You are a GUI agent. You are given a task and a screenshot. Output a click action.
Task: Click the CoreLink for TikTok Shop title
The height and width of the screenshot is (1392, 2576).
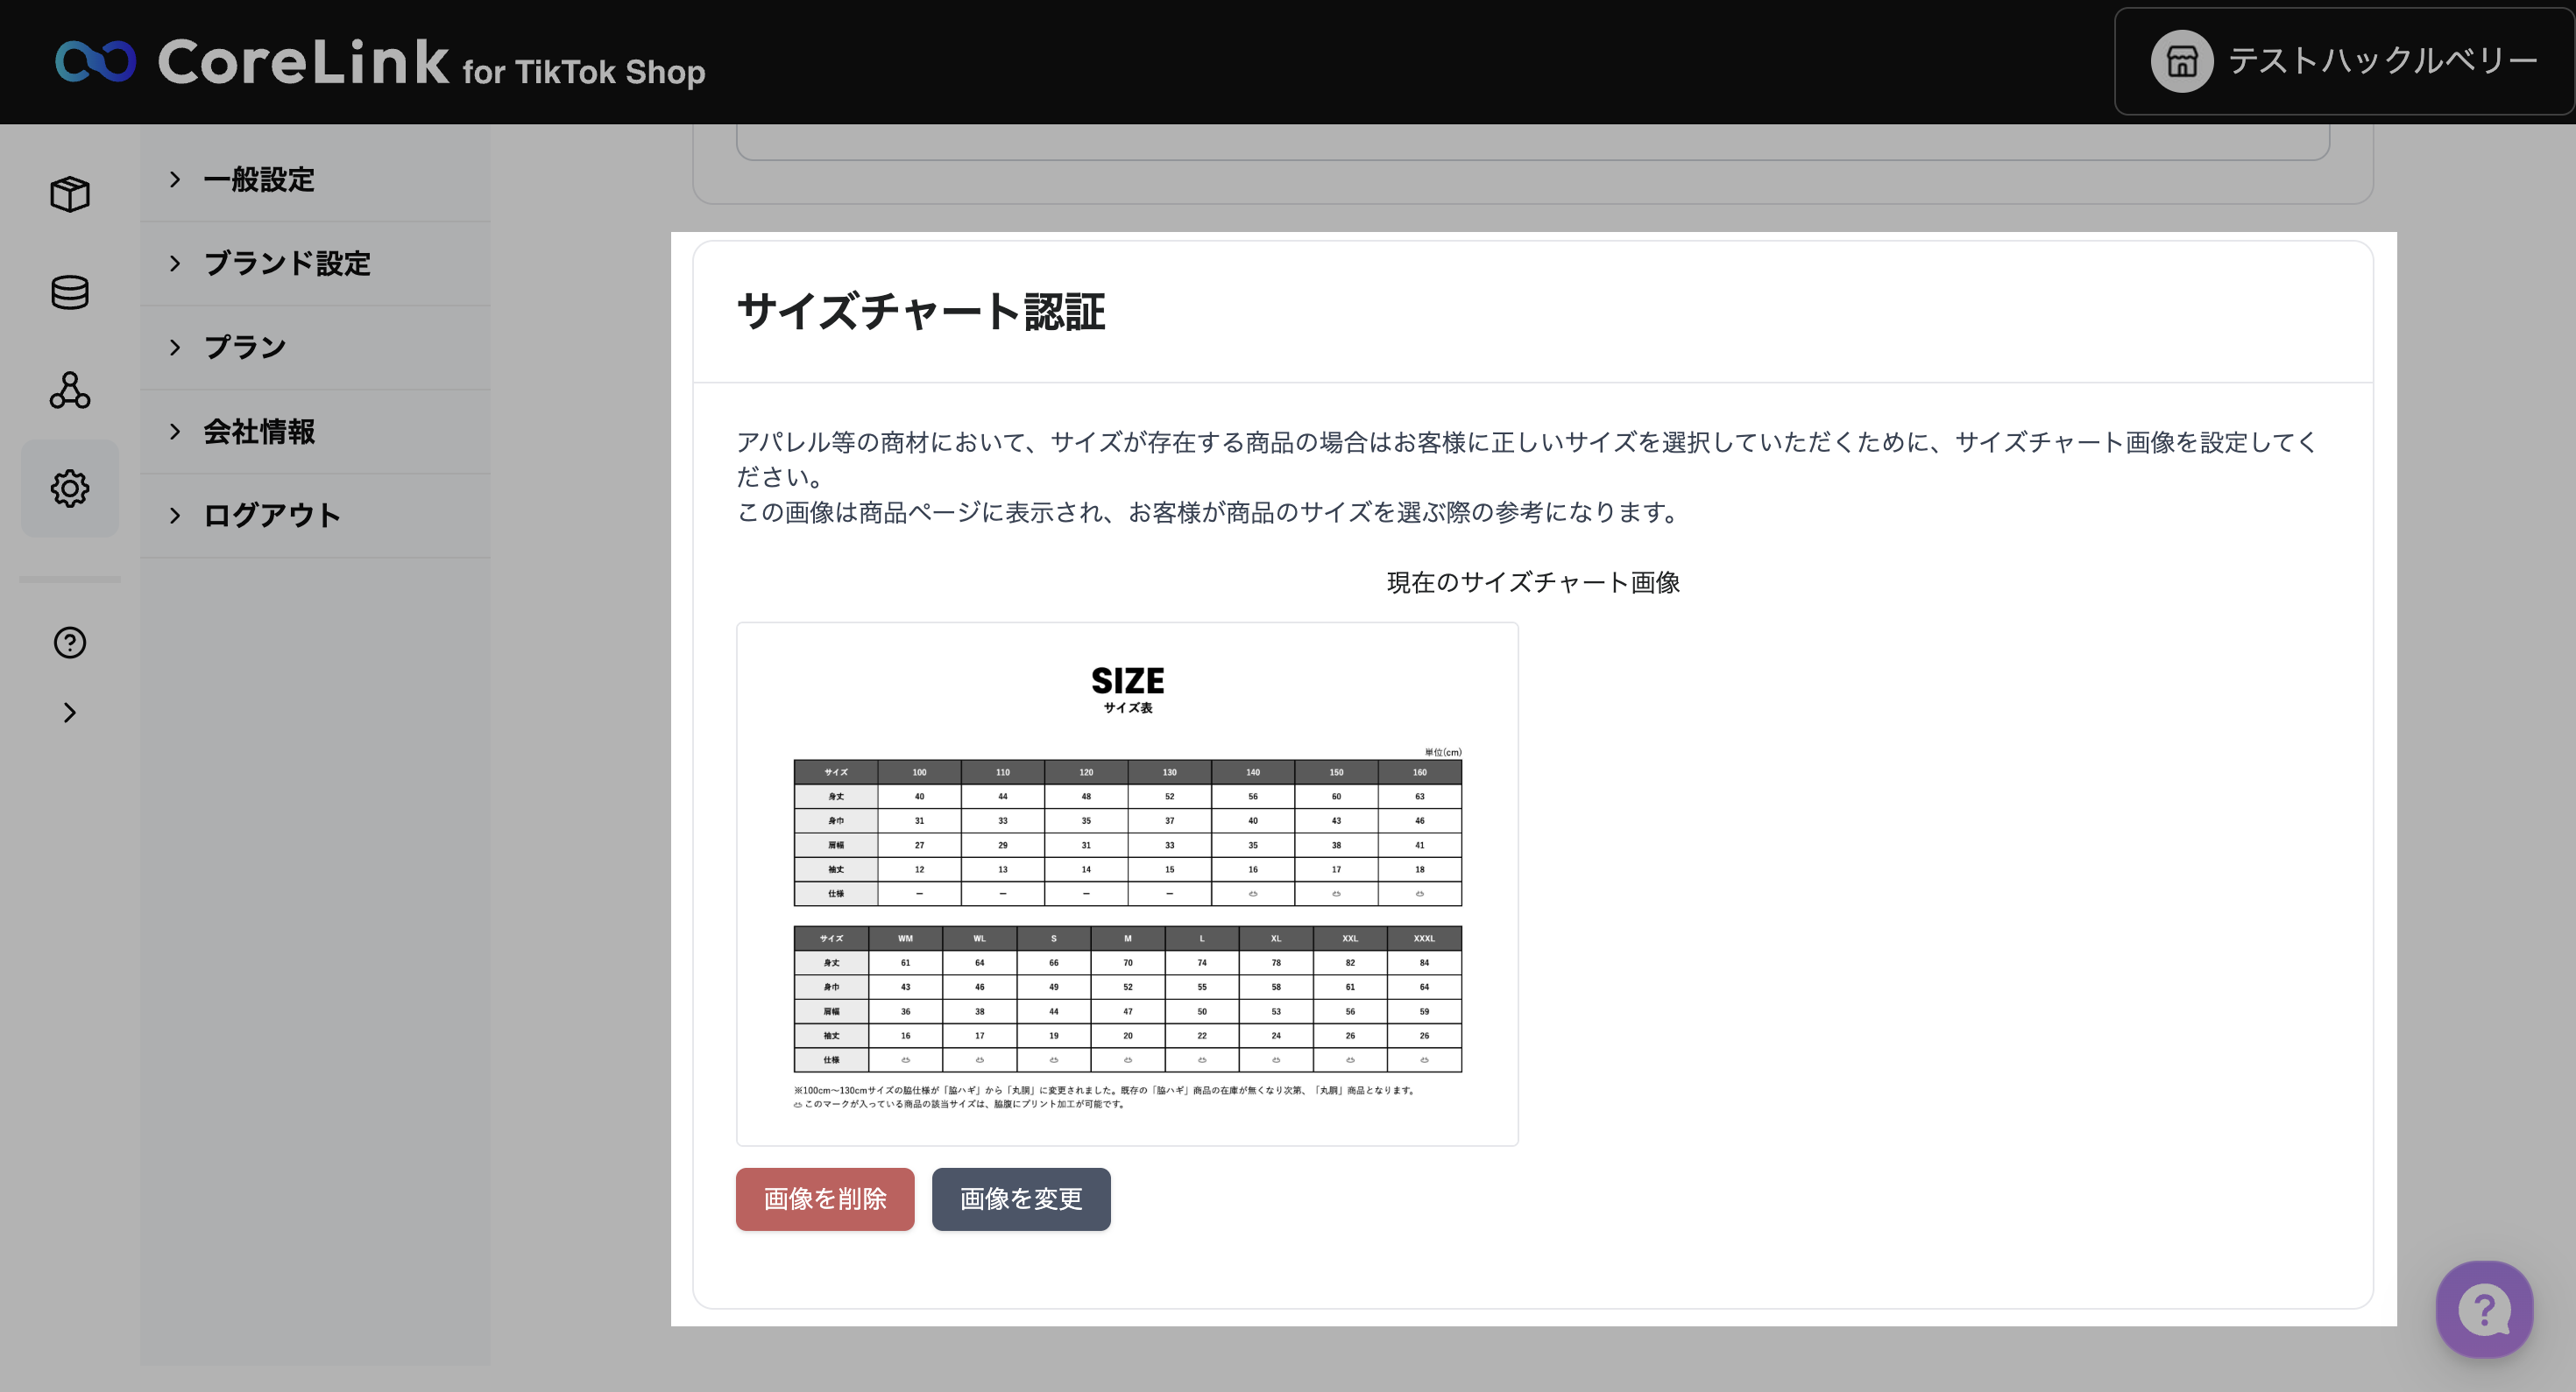(431, 64)
